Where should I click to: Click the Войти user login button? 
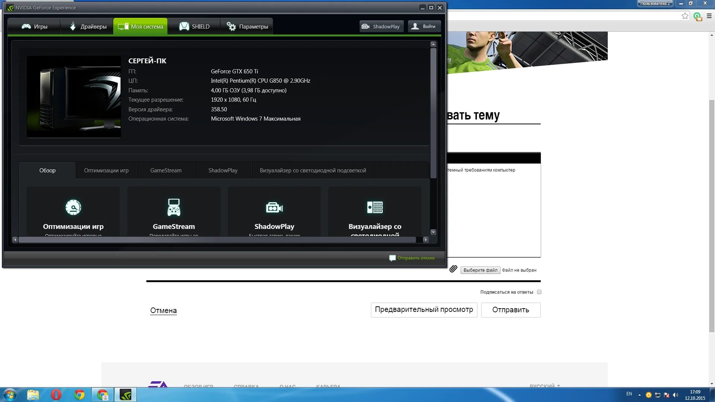coord(424,26)
